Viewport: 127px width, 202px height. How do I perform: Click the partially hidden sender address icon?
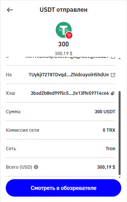113,57
